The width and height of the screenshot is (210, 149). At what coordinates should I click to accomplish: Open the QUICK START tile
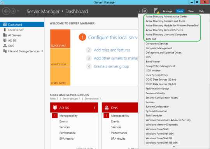coord(60,39)
